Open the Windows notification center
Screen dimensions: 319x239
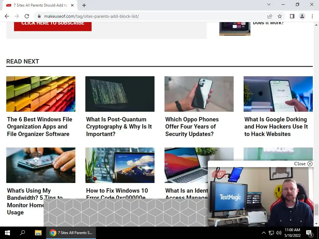309,233
